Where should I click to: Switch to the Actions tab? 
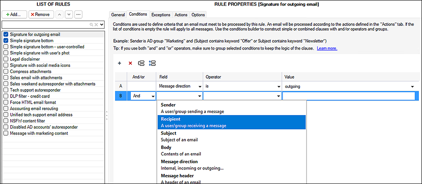[x=181, y=15]
